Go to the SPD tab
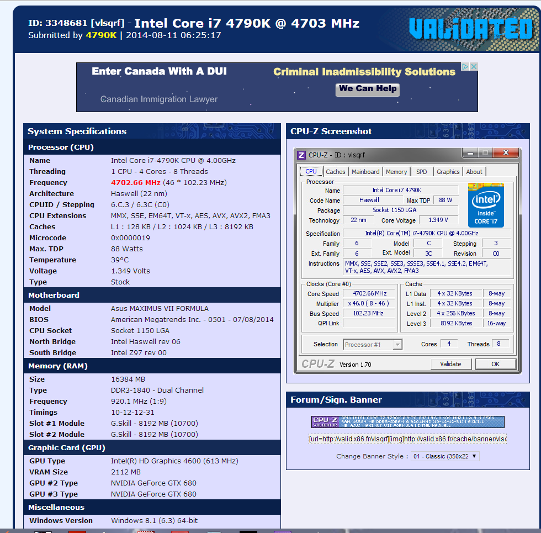The image size is (541, 533). 422,172
